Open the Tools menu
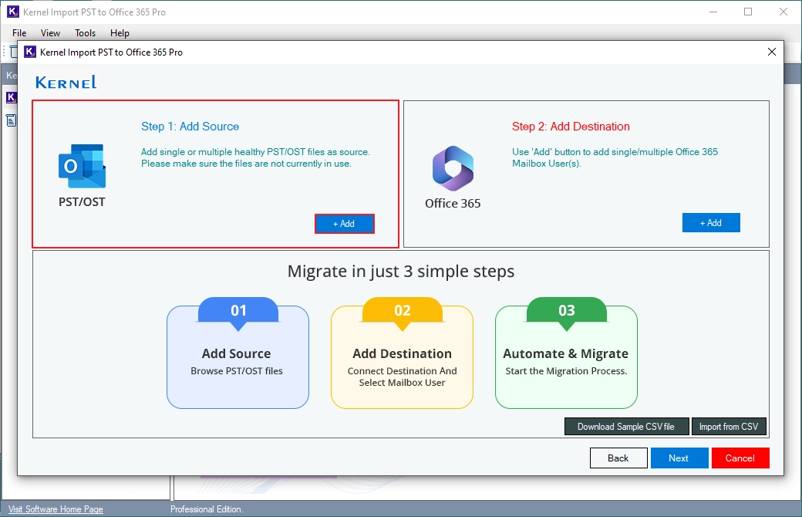 [85, 32]
